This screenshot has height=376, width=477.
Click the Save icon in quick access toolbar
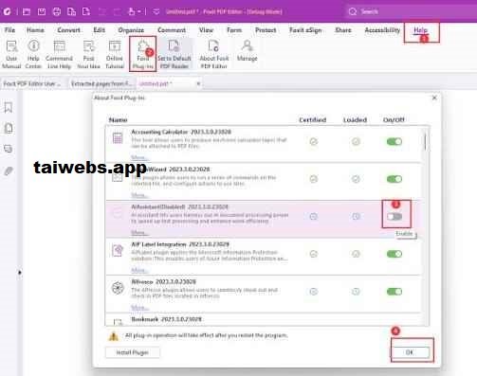point(42,11)
